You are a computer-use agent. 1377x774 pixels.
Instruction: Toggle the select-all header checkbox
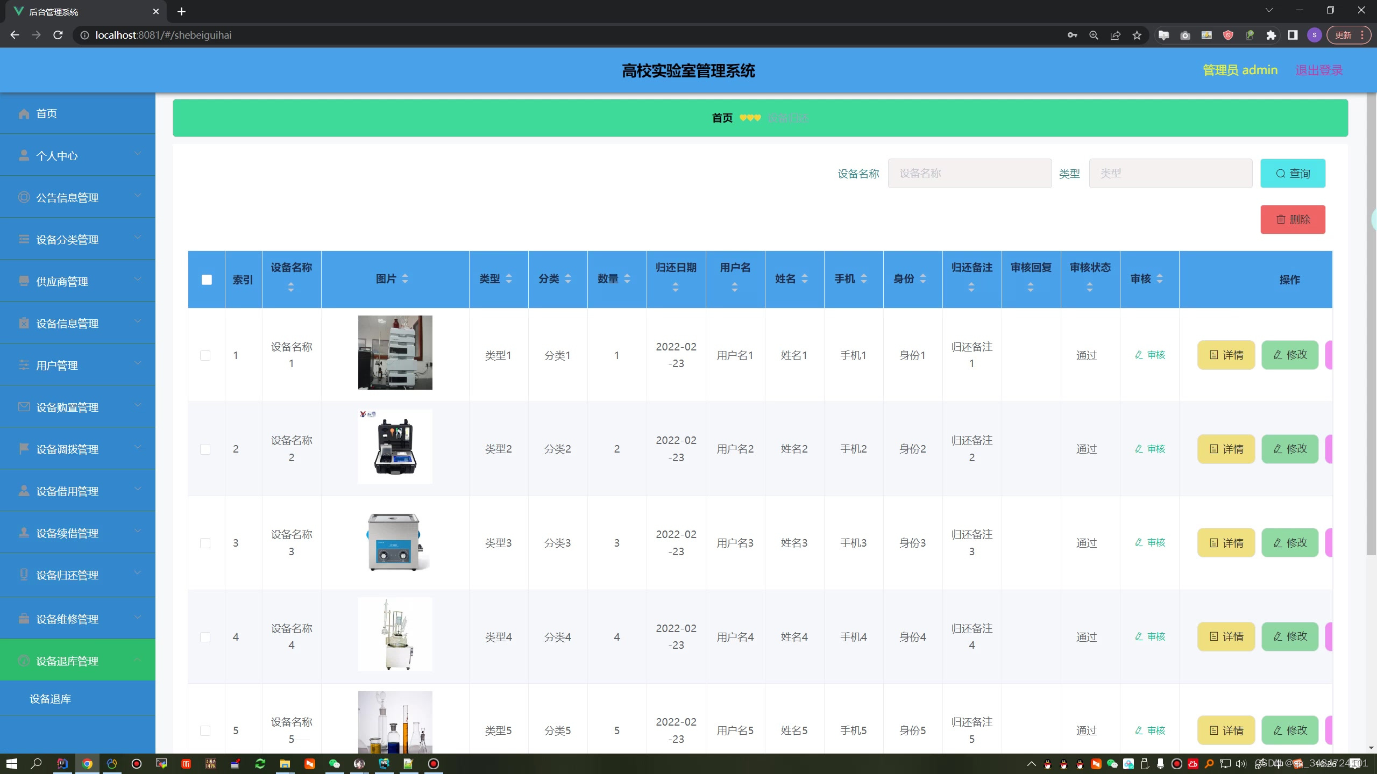pyautogui.click(x=207, y=279)
